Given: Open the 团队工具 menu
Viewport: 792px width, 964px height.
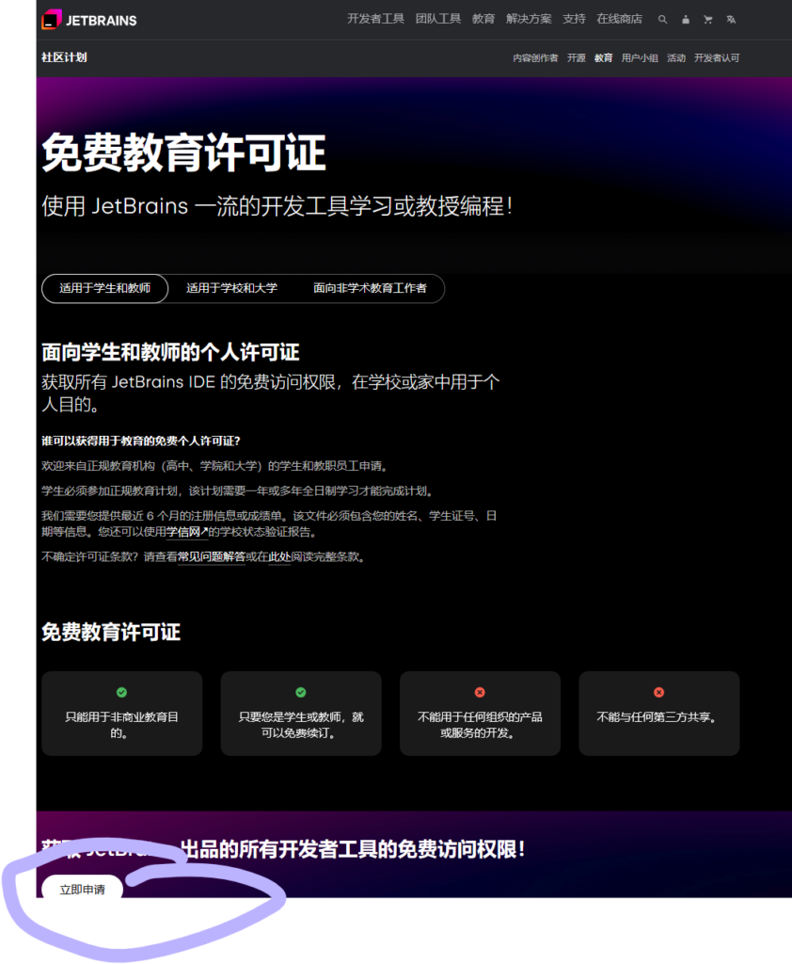Looking at the screenshot, I should [438, 19].
